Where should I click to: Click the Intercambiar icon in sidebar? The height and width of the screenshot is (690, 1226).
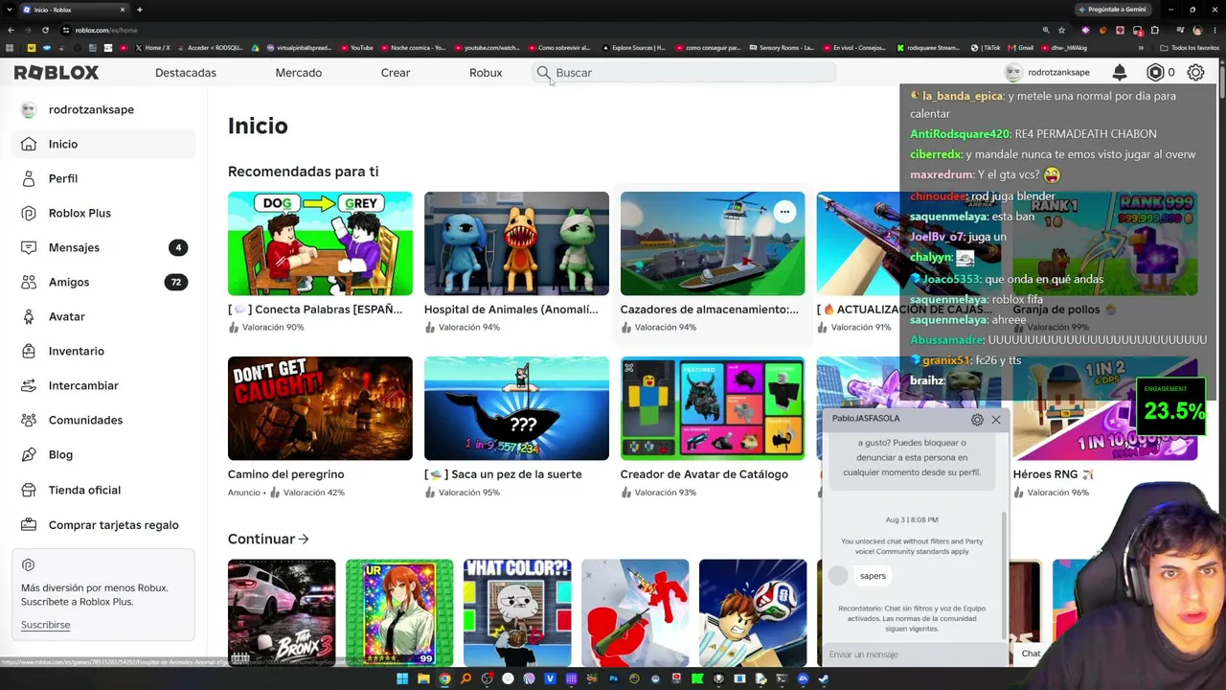click(x=29, y=385)
